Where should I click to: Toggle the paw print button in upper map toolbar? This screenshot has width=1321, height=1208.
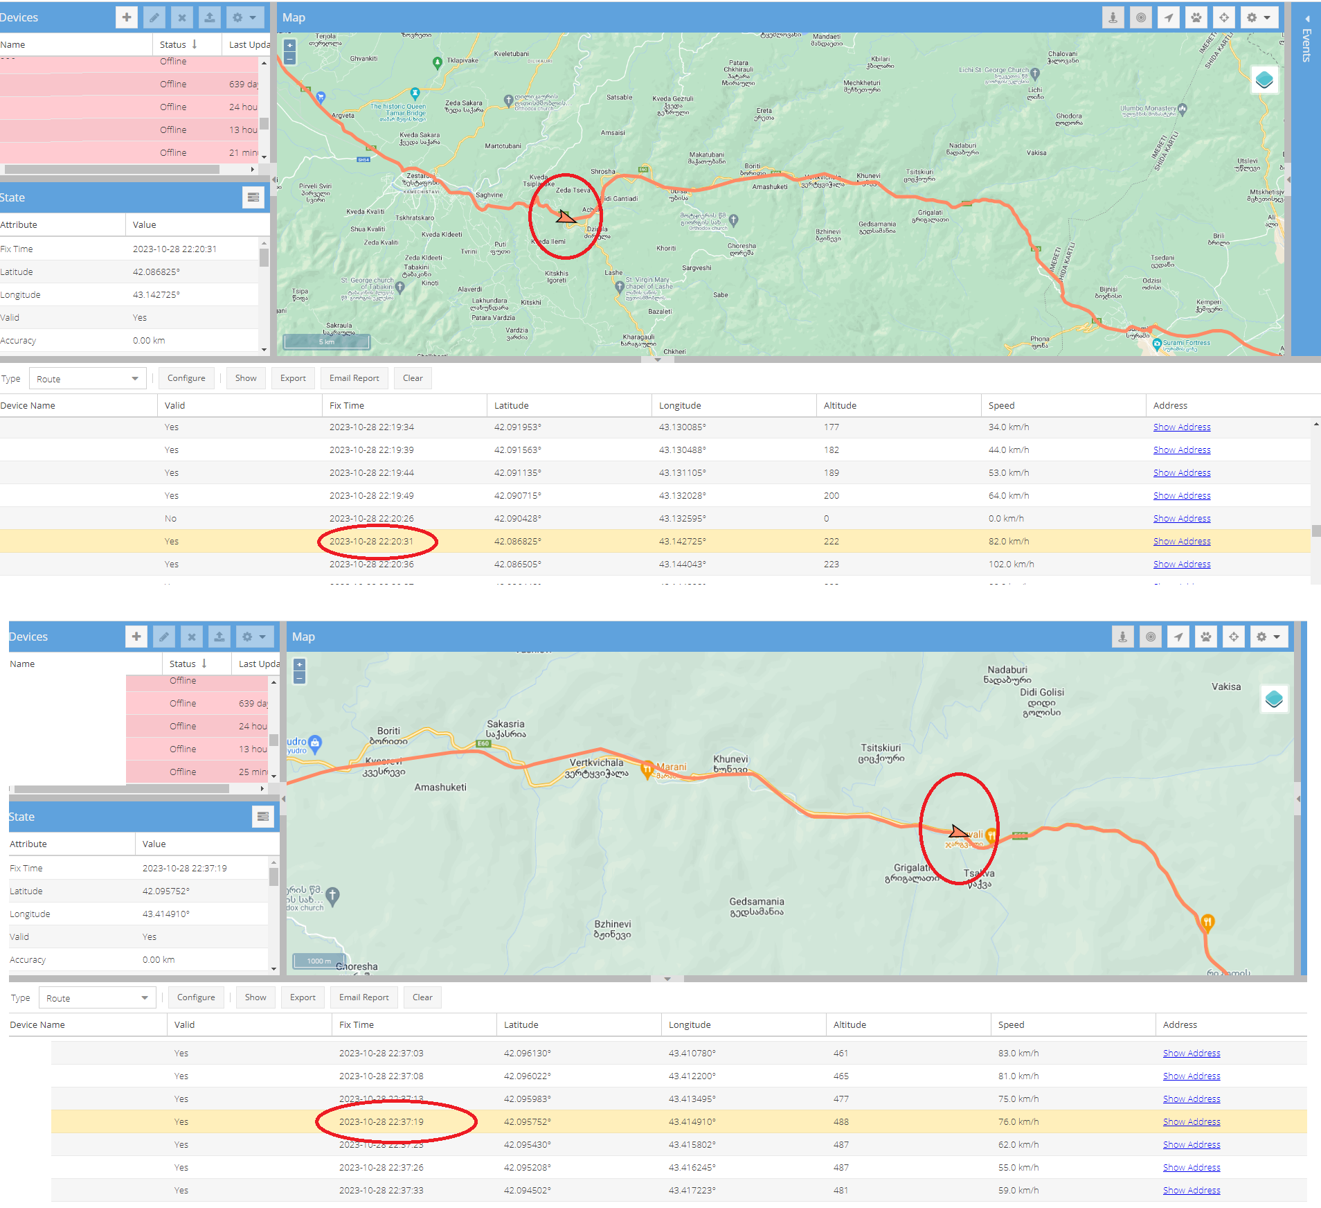1196,17
